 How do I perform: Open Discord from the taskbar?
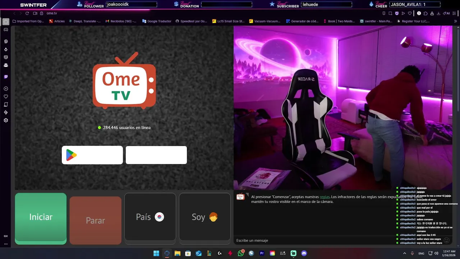tap(304, 253)
